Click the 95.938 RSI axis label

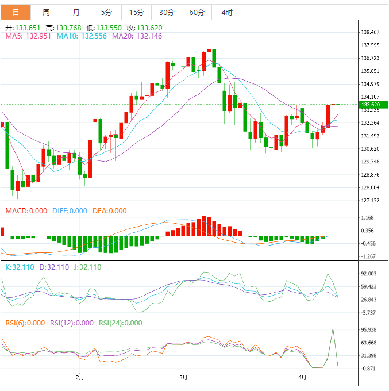(369, 330)
